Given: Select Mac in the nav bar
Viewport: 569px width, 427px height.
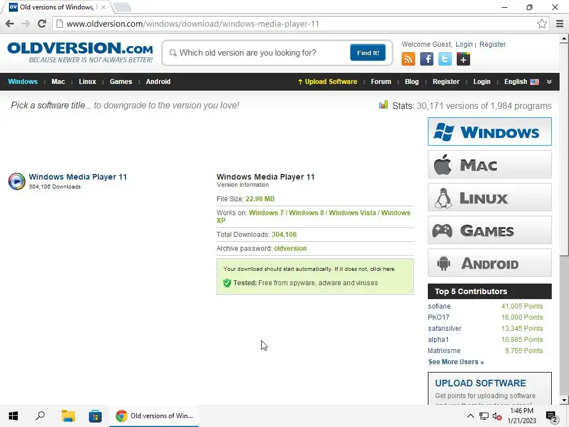Looking at the screenshot, I should click(x=58, y=82).
